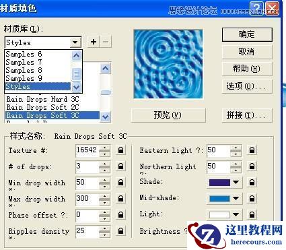Select Samples 7 in the library list
The image size is (286, 250).
38,62
